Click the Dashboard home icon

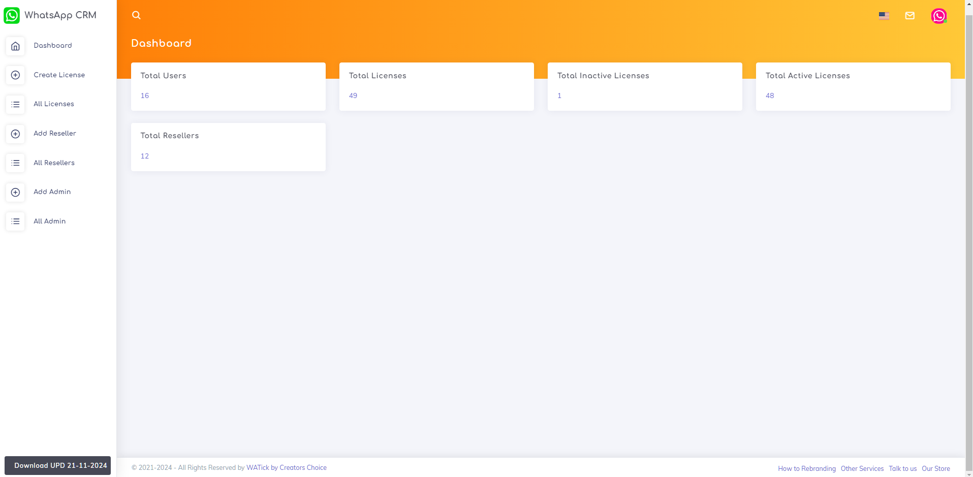(x=16, y=46)
